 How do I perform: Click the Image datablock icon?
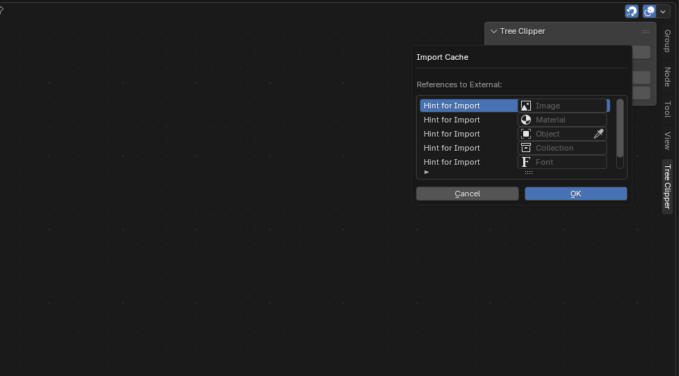tap(526, 106)
